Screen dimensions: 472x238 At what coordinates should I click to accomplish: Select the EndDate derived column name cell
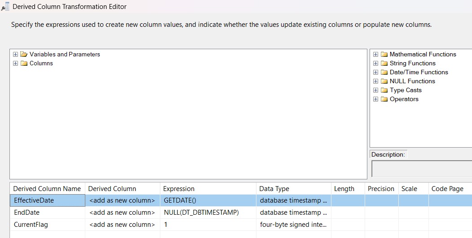[x=47, y=212]
